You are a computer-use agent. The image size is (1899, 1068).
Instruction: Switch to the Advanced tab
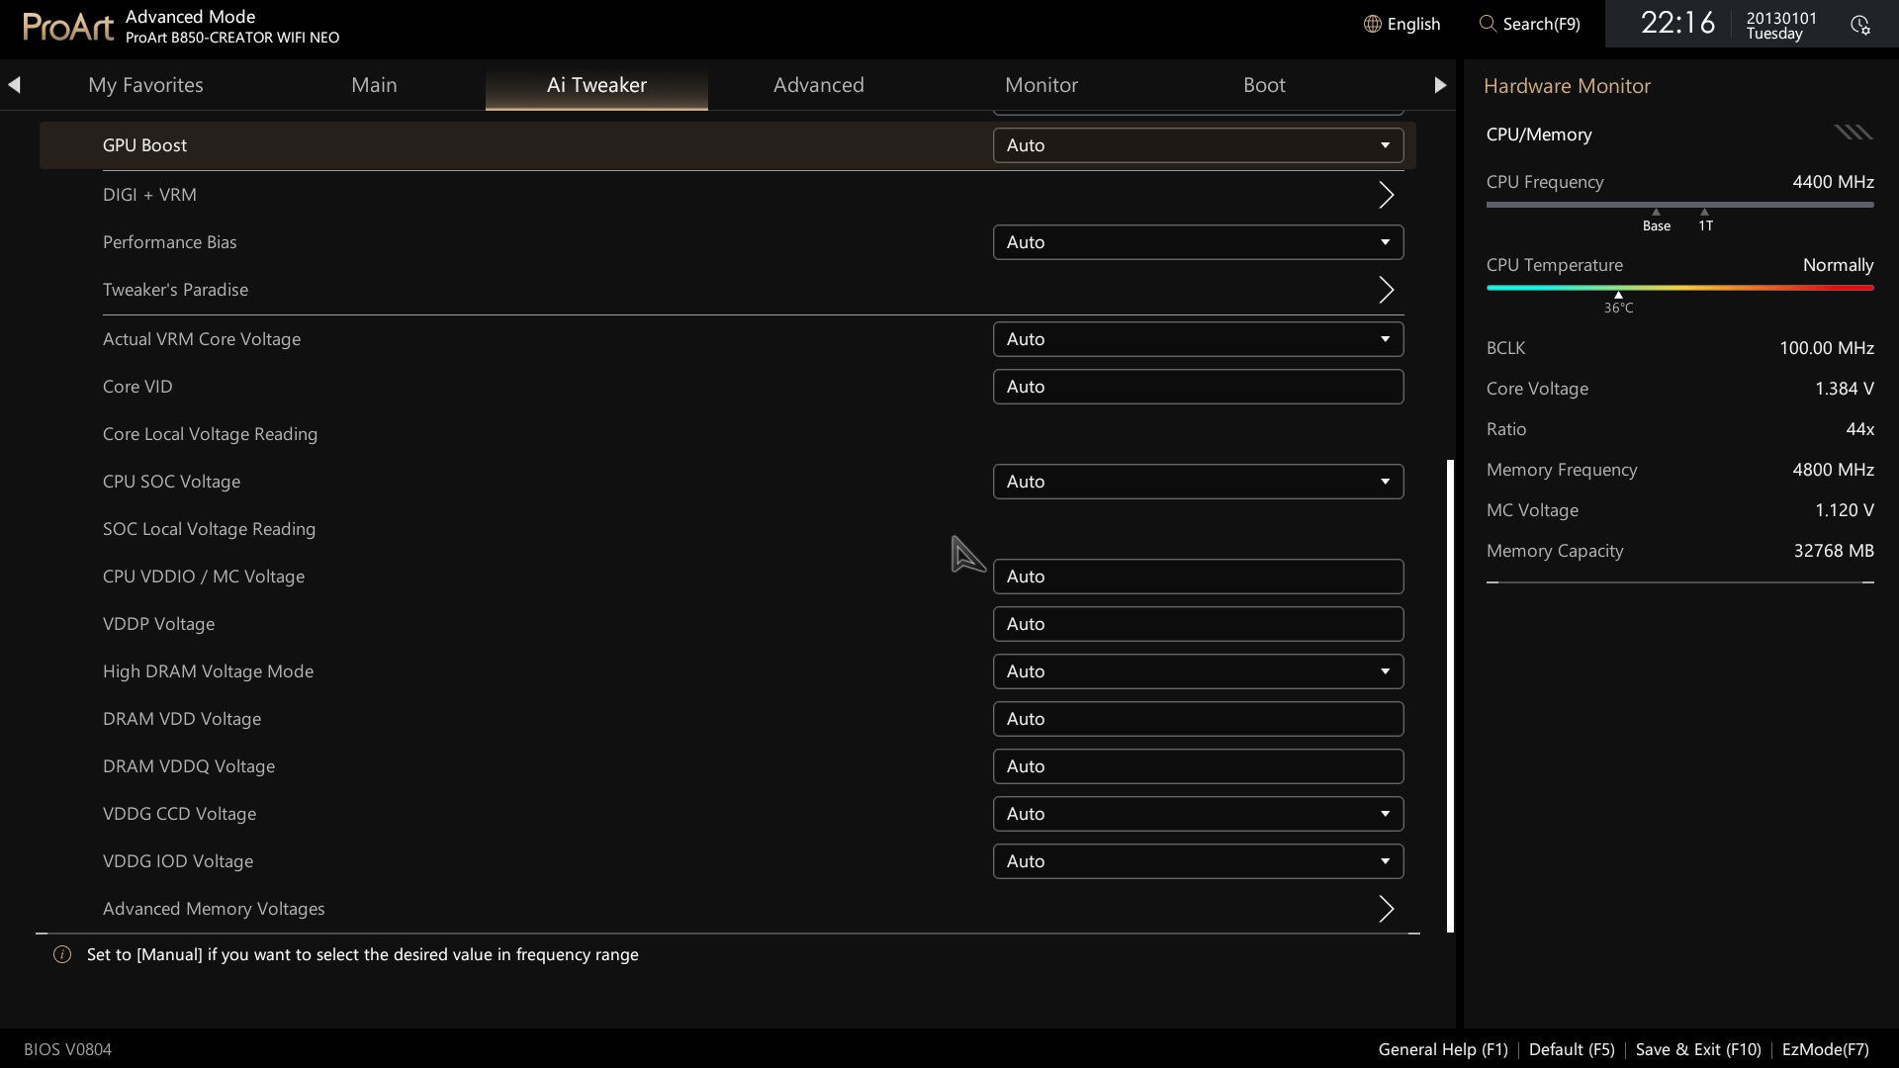tap(819, 85)
